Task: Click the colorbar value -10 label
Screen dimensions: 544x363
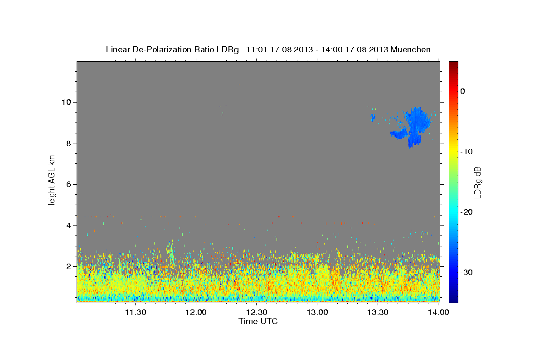Action: tap(467, 152)
